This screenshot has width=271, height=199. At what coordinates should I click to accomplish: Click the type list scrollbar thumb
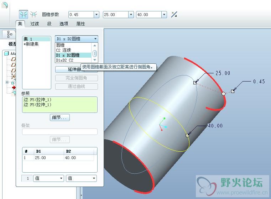(94, 53)
